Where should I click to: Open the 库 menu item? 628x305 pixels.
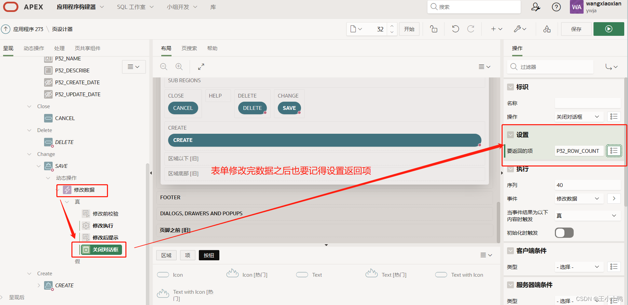coord(213,7)
